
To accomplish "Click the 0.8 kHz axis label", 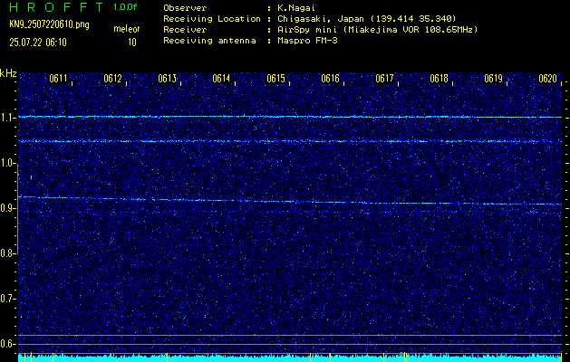I will point(8,253).
